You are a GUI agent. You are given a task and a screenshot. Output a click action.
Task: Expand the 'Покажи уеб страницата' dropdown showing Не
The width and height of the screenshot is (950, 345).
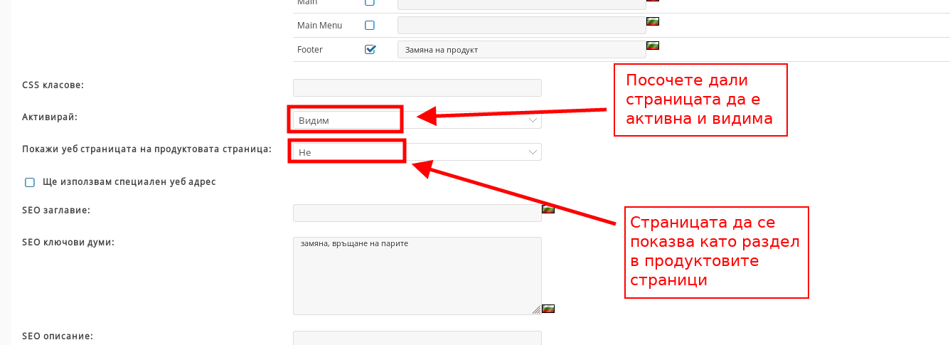(x=417, y=152)
